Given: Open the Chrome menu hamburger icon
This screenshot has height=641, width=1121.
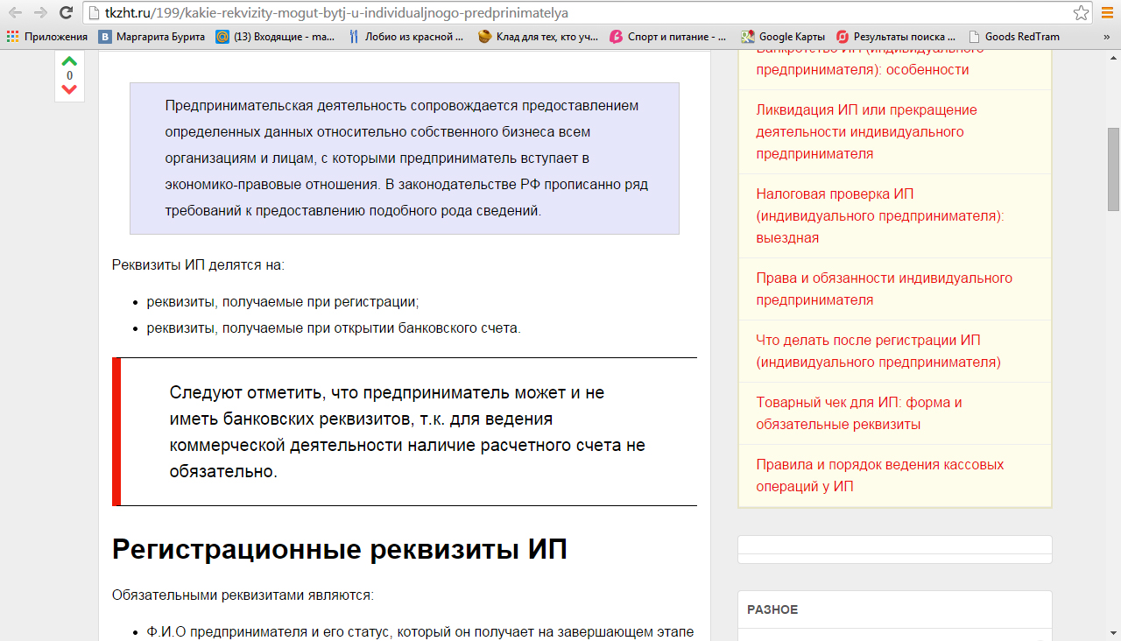Looking at the screenshot, I should coord(1108,13).
